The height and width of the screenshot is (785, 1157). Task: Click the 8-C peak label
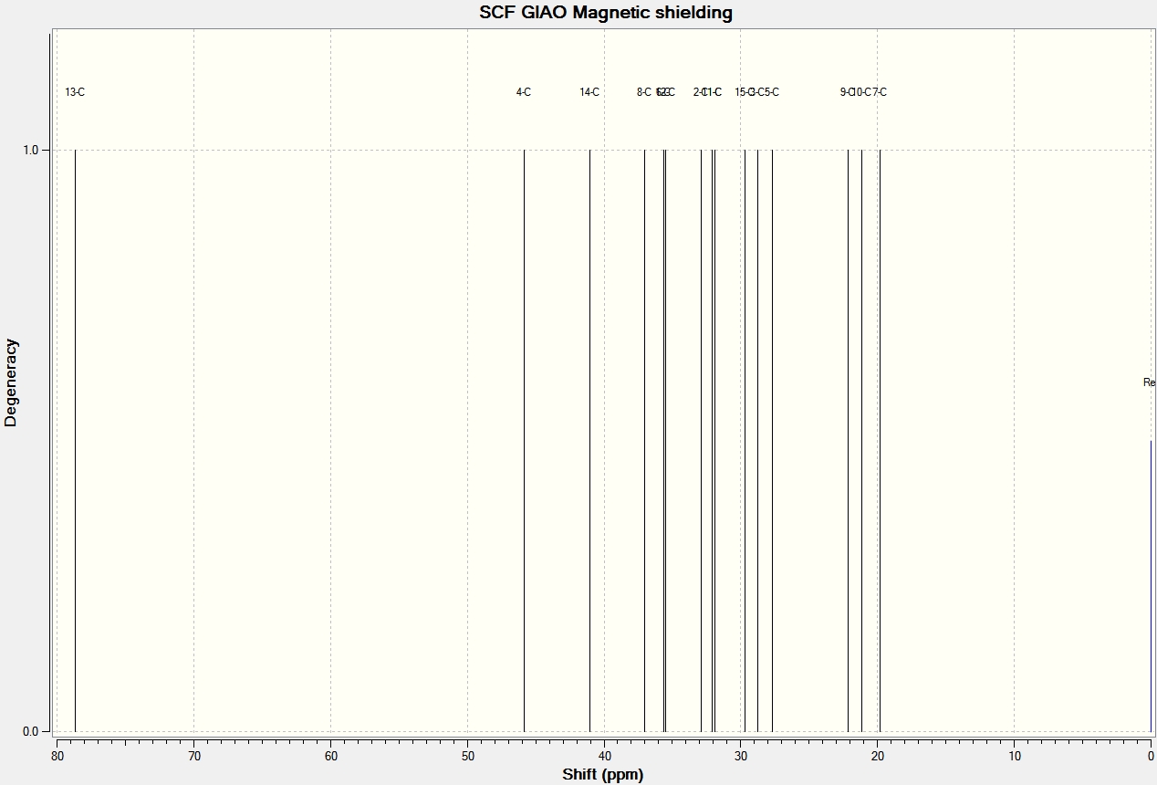tap(644, 92)
